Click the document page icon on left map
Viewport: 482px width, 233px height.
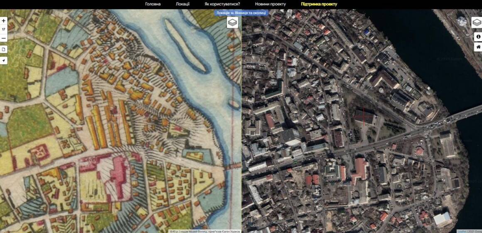pyautogui.click(x=3, y=49)
